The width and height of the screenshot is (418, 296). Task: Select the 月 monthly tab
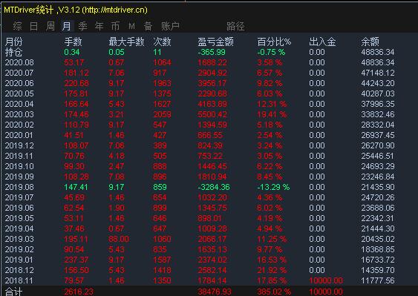tap(66, 26)
